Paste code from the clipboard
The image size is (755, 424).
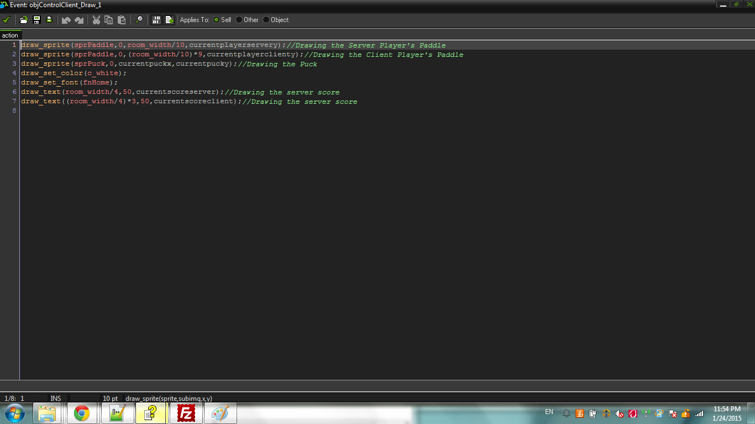[122, 20]
